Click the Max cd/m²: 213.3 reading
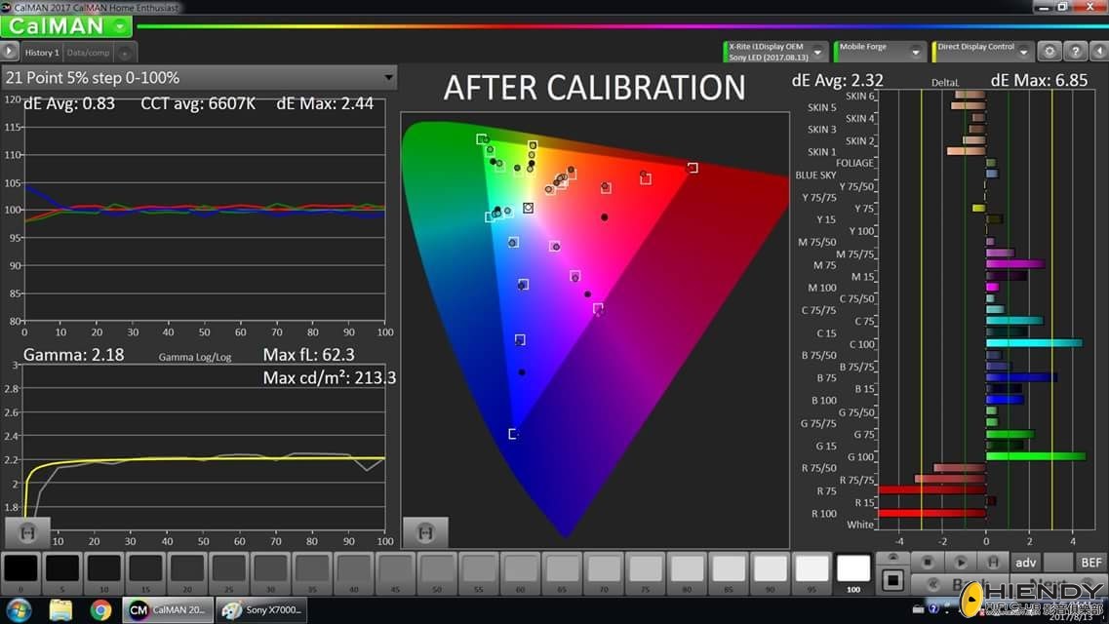 tap(330, 378)
